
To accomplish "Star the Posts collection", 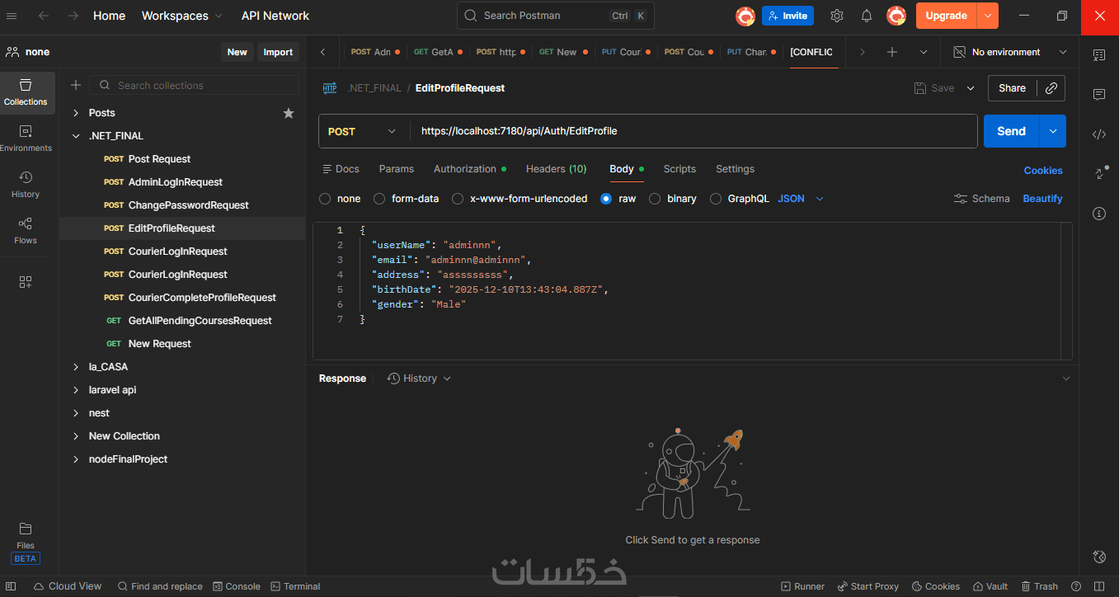I will (x=289, y=113).
